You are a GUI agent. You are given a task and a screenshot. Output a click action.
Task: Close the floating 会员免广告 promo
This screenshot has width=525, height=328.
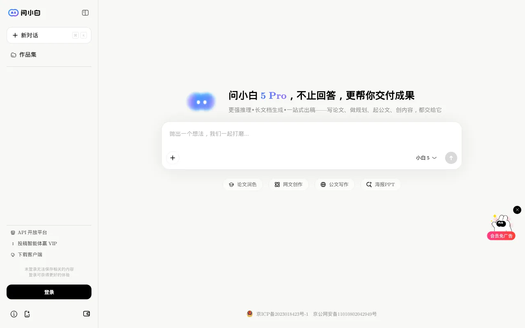coord(517,210)
